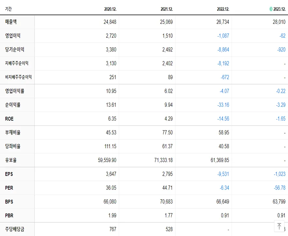Viewport: 288px width, 236px height.
Task: Click operating loss value -1,087
Action: coord(223,36)
